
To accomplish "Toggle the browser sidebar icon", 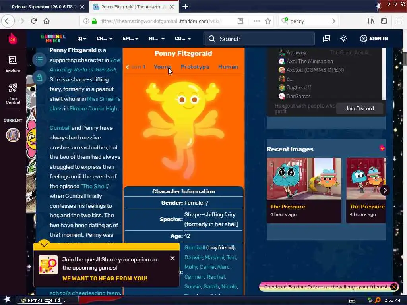I will (x=384, y=21).
